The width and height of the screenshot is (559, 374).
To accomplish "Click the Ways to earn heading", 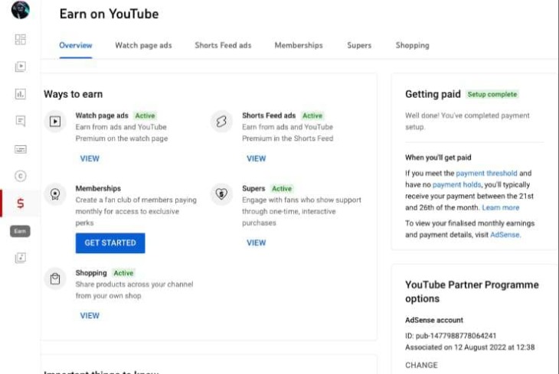I will [73, 94].
